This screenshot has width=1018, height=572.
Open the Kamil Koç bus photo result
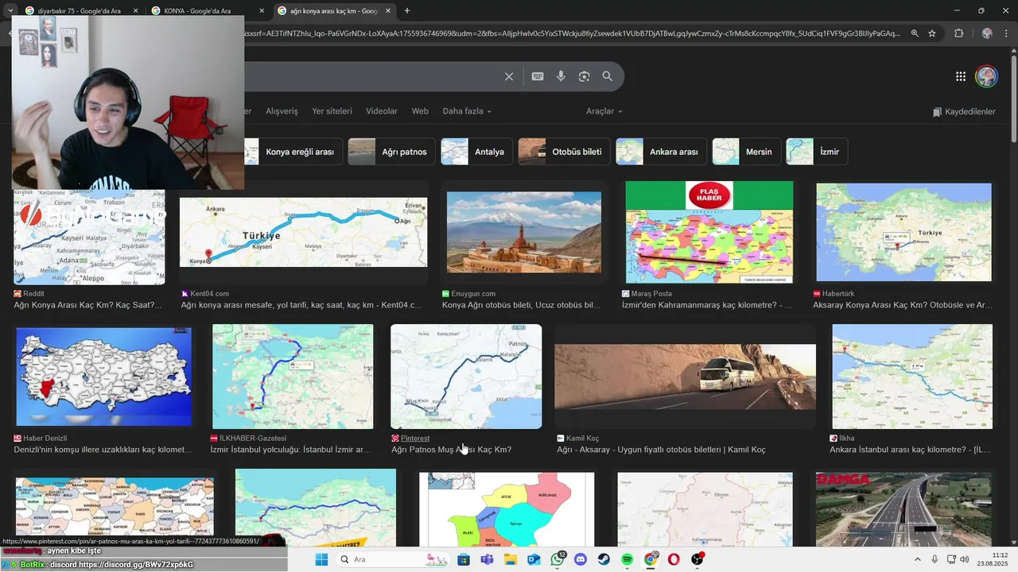click(685, 377)
